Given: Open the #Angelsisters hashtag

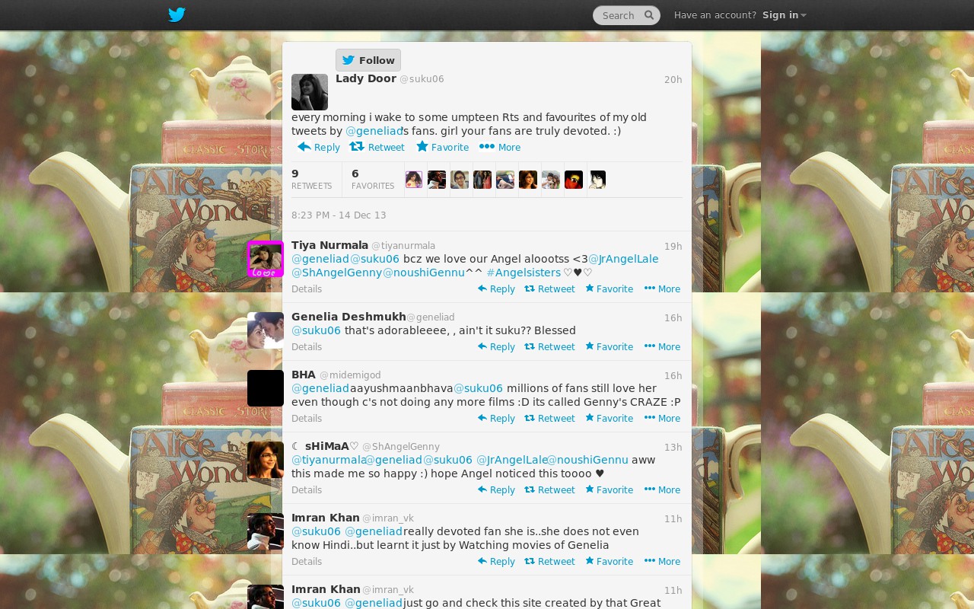Looking at the screenshot, I should coord(524,273).
